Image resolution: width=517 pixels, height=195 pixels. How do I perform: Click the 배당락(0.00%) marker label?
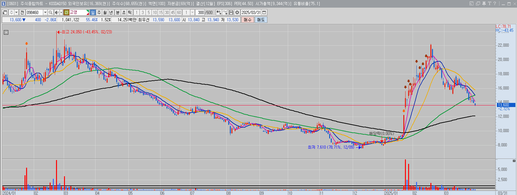pos(381,133)
